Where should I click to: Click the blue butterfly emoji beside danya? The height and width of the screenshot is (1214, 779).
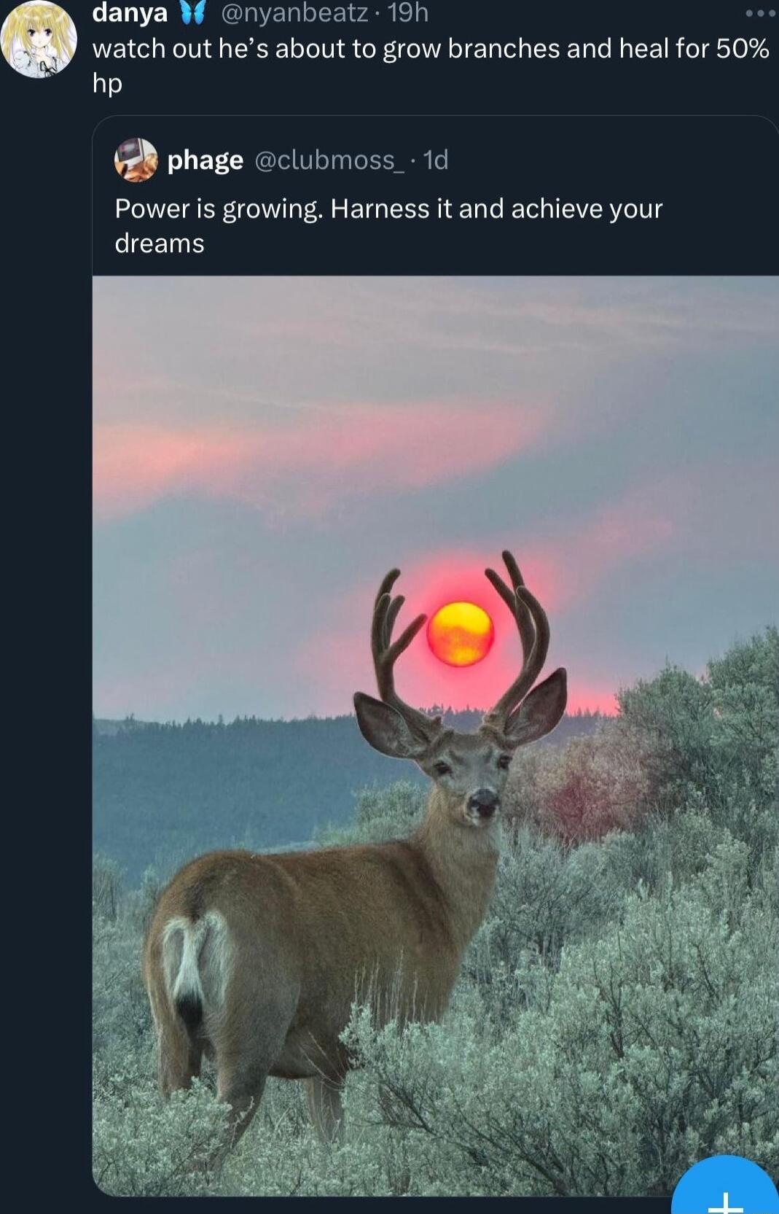point(191,13)
